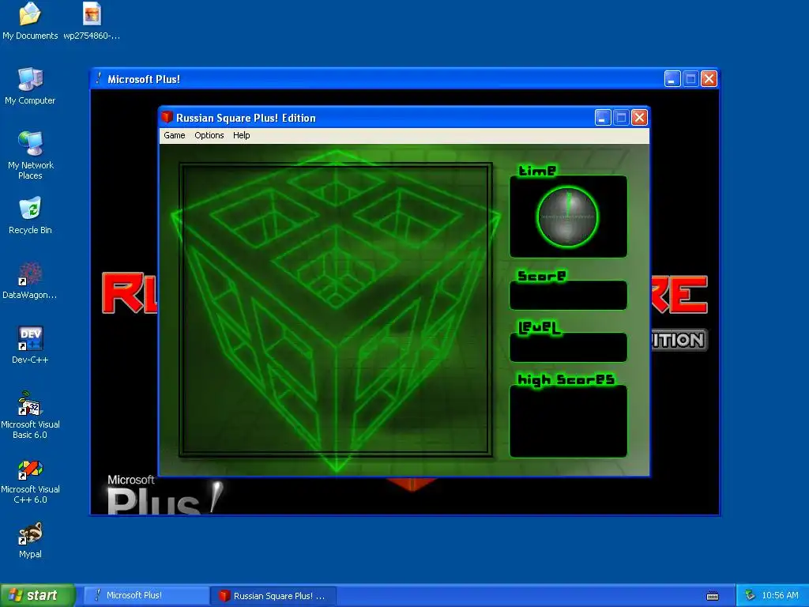Click the green cube game board
This screenshot has height=607, width=809.
(x=335, y=310)
